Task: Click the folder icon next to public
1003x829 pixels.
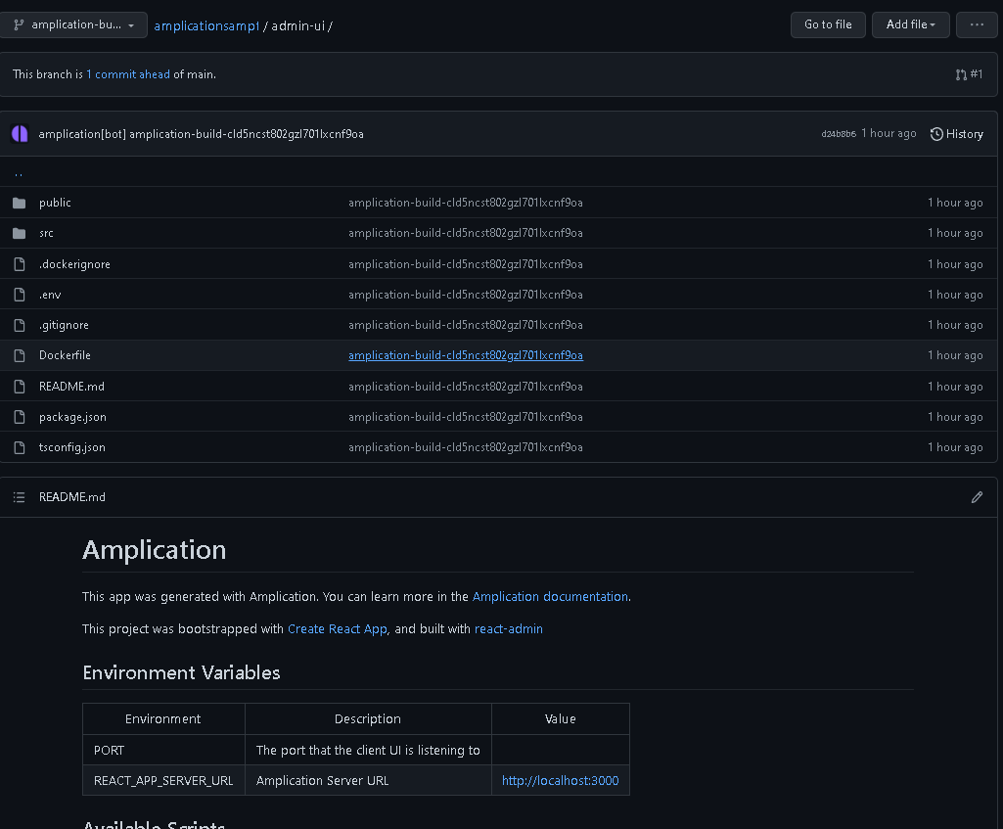Action: coord(20,203)
